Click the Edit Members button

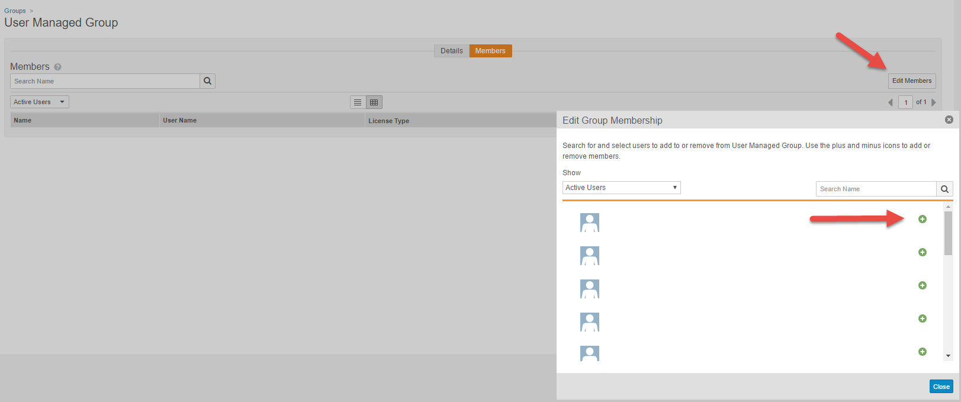tap(911, 81)
